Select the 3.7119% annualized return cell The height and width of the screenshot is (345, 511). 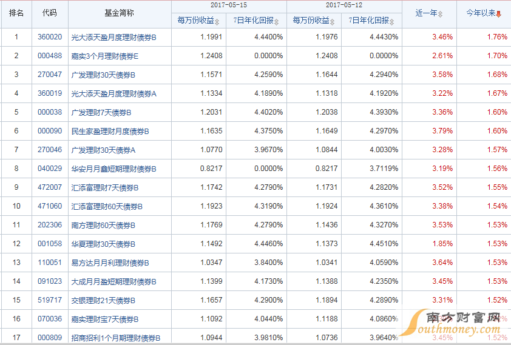384,169
